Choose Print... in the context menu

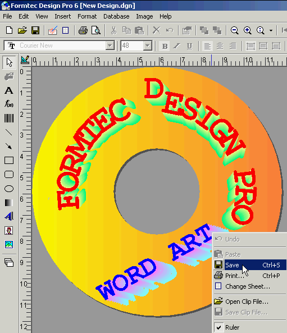(x=250, y=276)
